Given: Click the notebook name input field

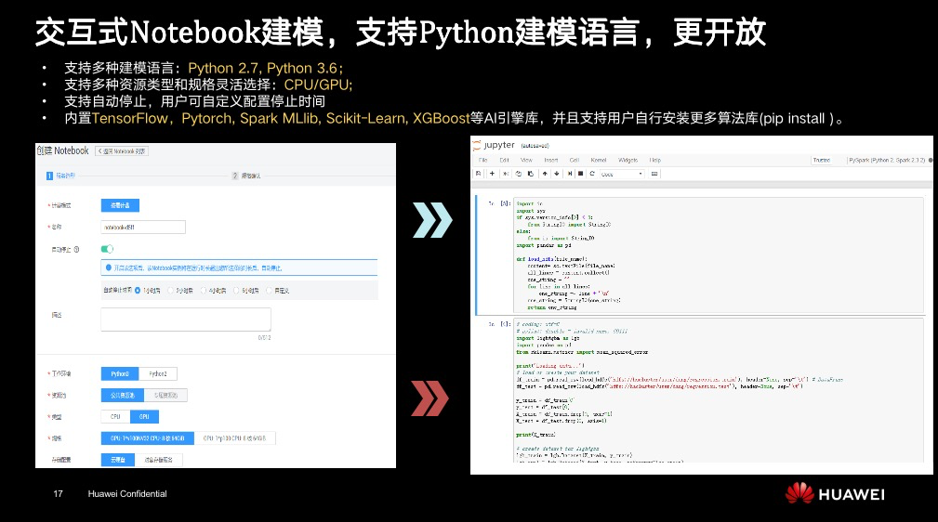Looking at the screenshot, I should pyautogui.click(x=143, y=228).
